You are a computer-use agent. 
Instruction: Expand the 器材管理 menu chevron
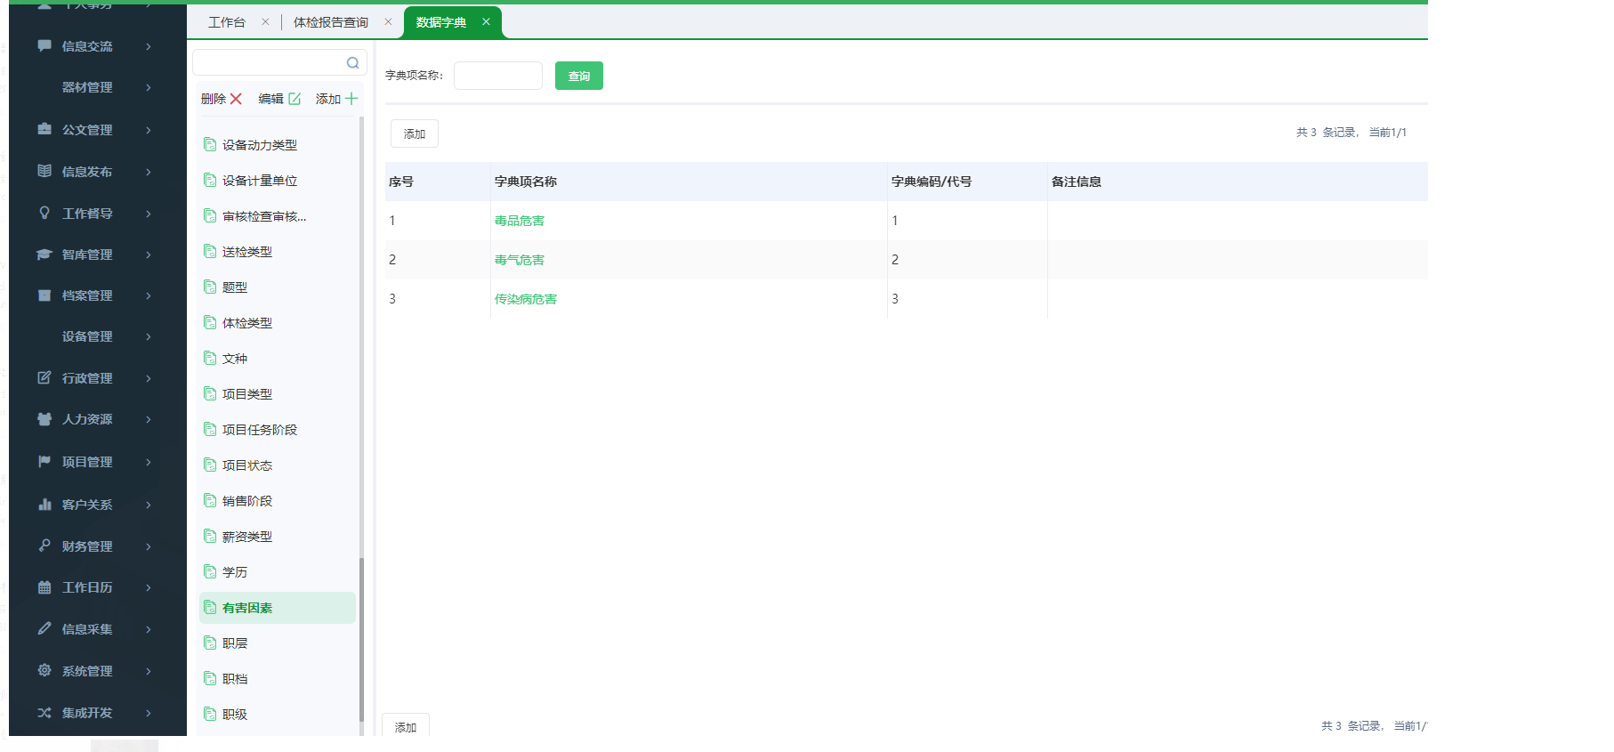tap(149, 87)
